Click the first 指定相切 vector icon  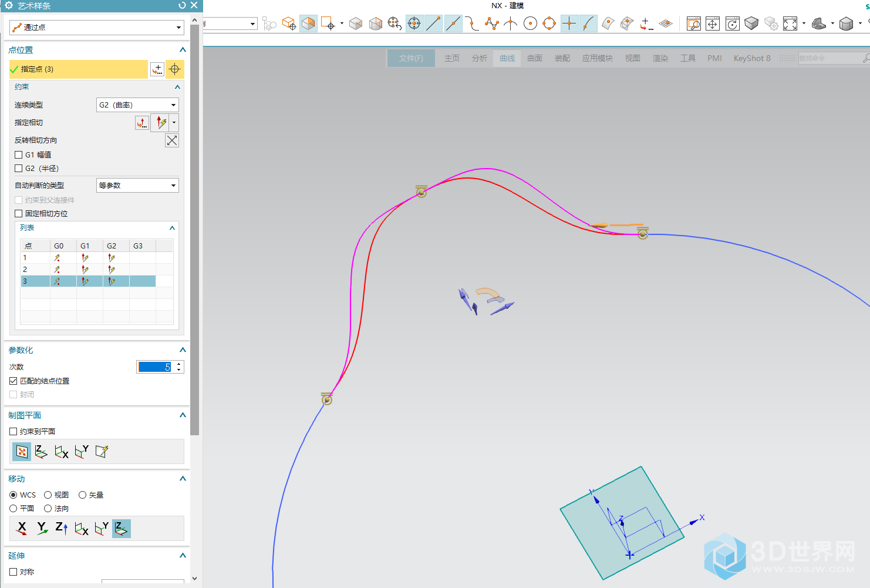tap(142, 123)
